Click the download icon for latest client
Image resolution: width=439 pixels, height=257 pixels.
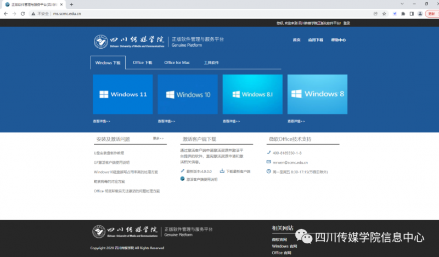[222, 172]
